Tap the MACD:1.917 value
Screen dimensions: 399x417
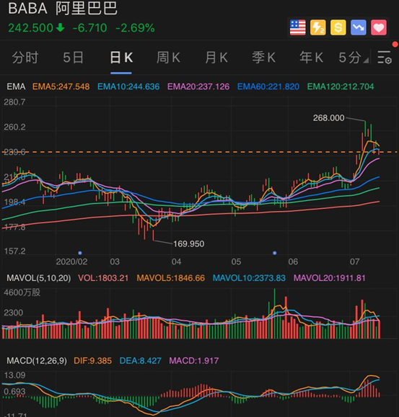pyautogui.click(x=194, y=361)
